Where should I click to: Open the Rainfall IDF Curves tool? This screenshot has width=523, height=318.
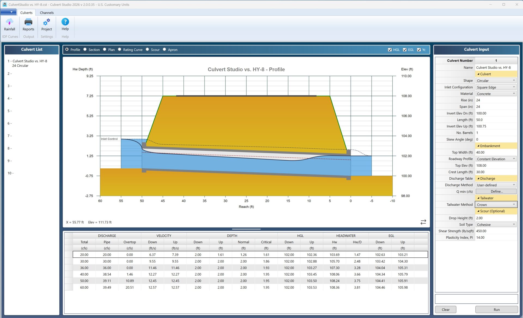click(10, 25)
